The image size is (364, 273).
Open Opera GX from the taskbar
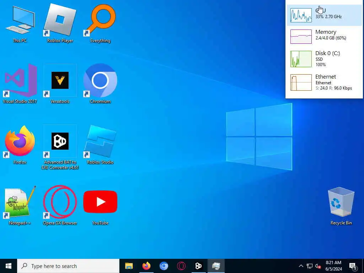[181, 266]
